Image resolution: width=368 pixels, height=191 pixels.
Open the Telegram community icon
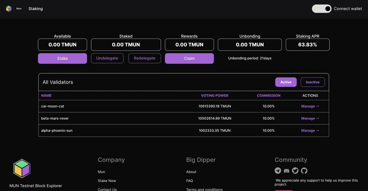(x=278, y=170)
